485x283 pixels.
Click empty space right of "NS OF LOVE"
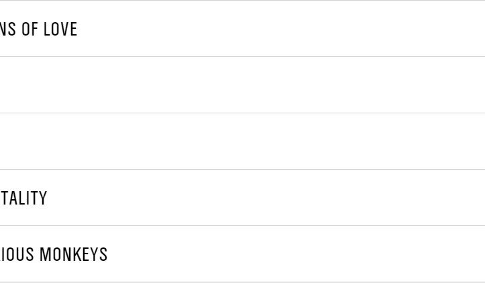(x=282, y=30)
